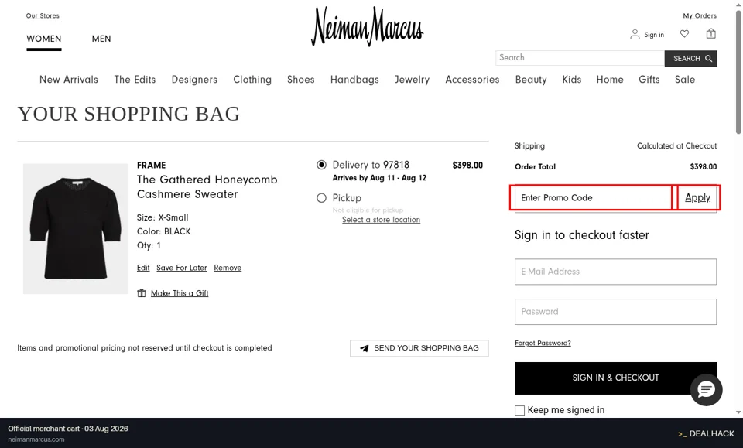
Task: Click the gift box icon beside Make This a Gift
Action: 142,293
